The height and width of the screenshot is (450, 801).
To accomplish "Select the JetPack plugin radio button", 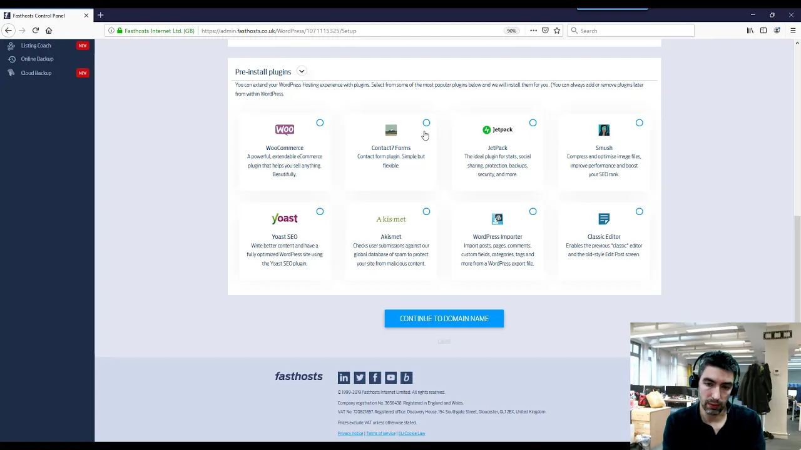I will [533, 123].
